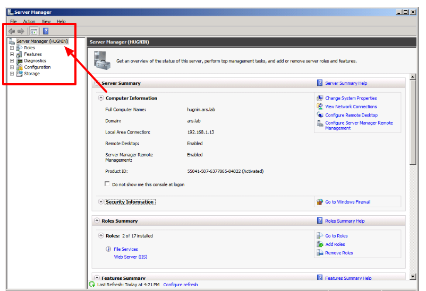The height and width of the screenshot is (291, 426).
Task: Select Server Manager (HUGNIN) tree root label
Action: 42,41
